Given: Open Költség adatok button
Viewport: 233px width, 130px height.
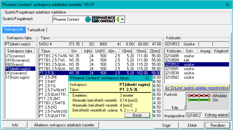Looking at the screenshot, I should 216,115.
